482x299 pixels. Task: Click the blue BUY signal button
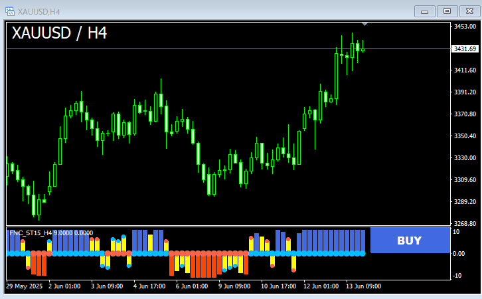[x=410, y=241]
